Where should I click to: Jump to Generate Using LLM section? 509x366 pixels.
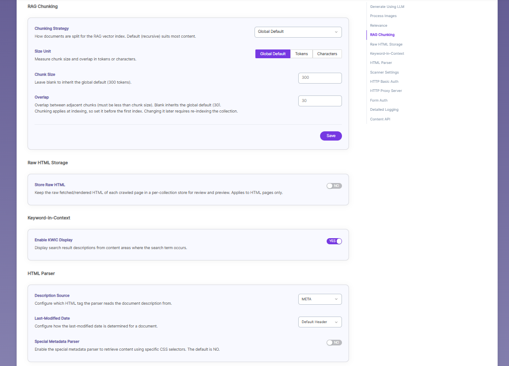(x=387, y=7)
